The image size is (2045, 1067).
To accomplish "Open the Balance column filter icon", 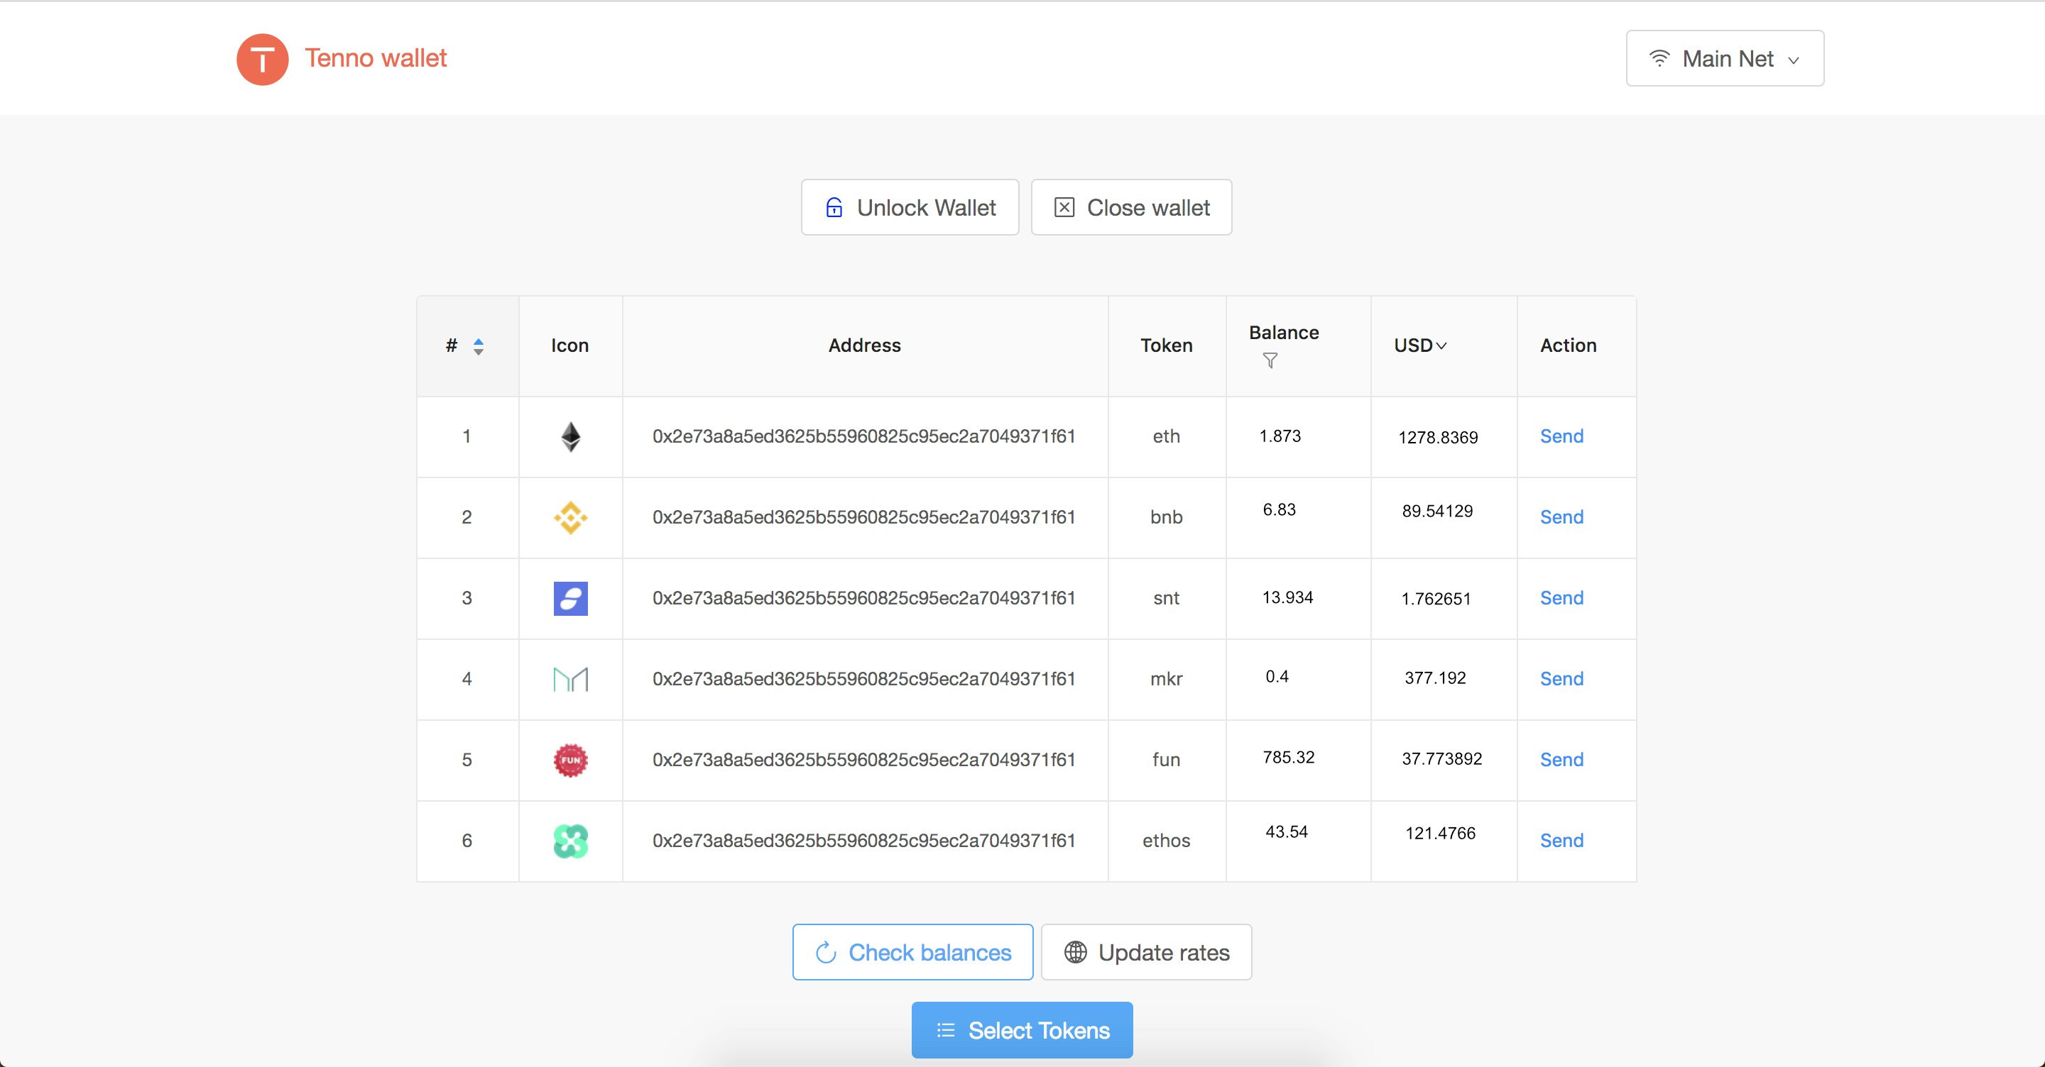I will click(x=1270, y=361).
